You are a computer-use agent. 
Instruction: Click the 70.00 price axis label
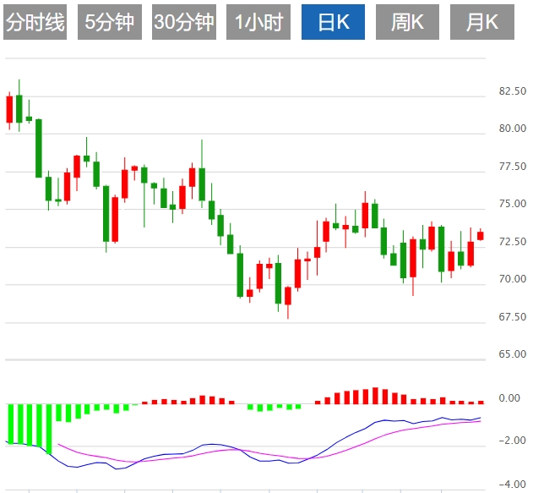pos(513,279)
